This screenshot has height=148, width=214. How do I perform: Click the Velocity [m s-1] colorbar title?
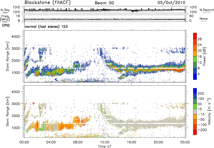pyautogui.click(x=209, y=111)
